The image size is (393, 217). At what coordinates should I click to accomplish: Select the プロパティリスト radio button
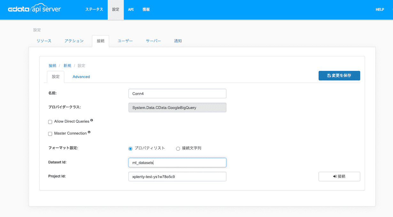coord(130,149)
